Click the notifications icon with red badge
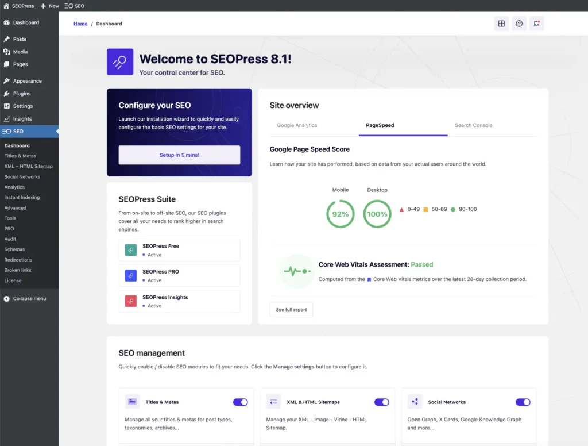The height and width of the screenshot is (446, 588). (537, 24)
